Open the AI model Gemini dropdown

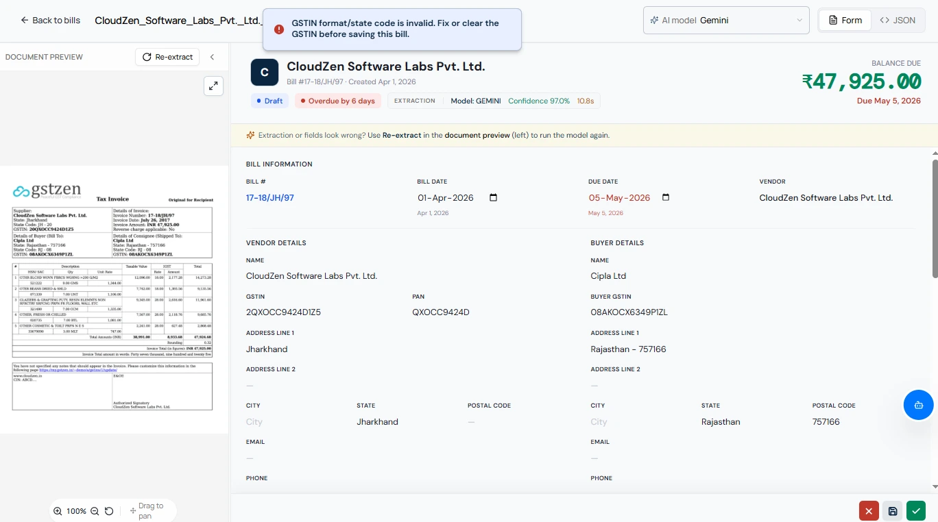click(x=726, y=21)
